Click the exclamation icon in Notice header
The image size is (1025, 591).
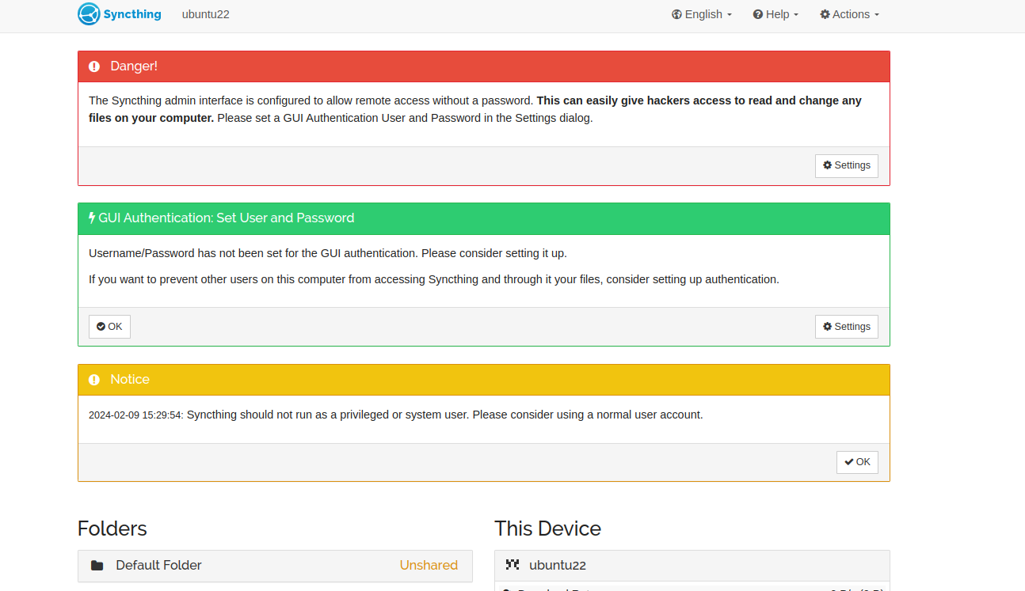click(94, 380)
